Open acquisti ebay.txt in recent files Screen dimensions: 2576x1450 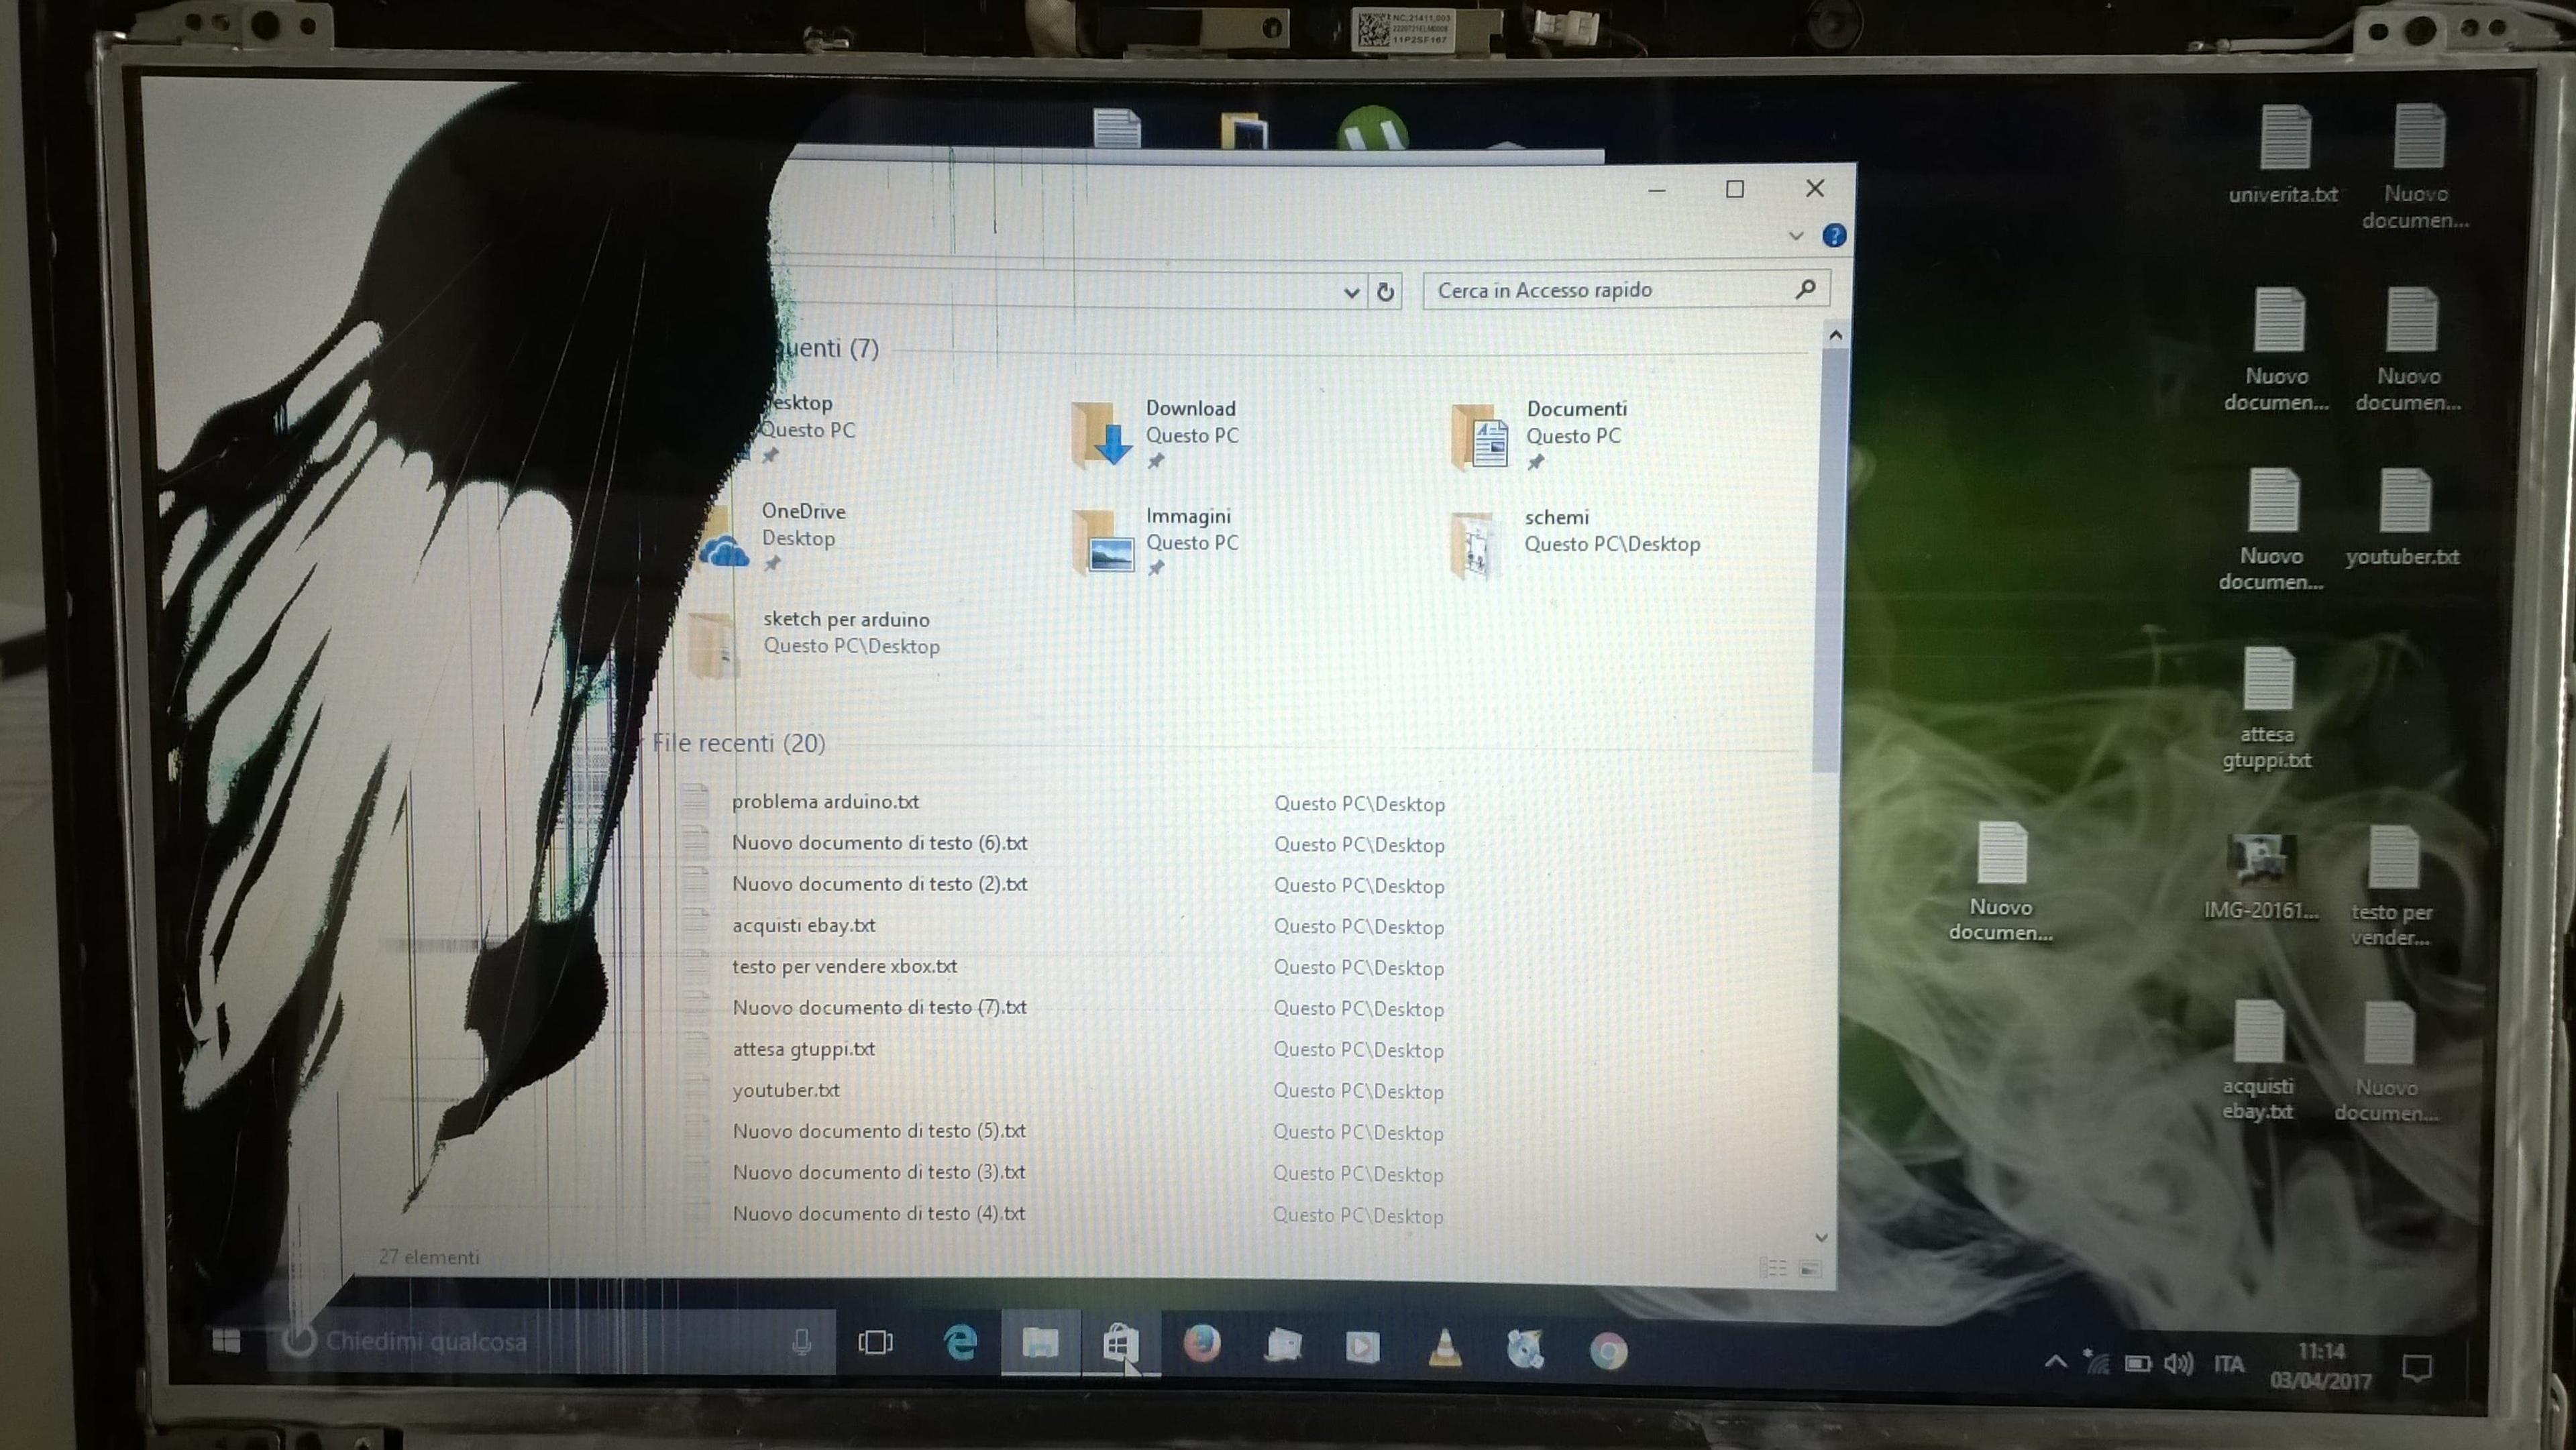803,925
